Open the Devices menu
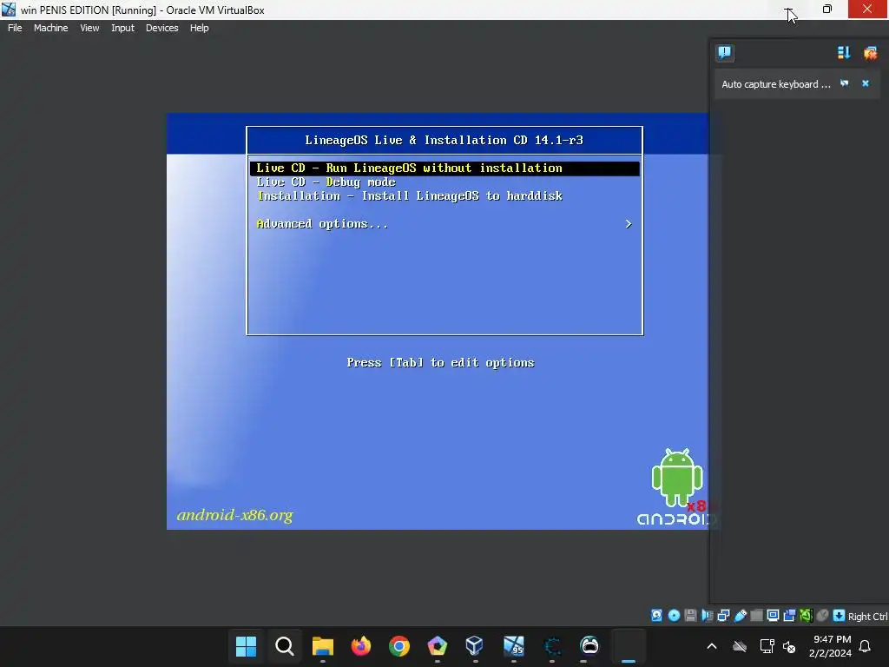Screen dimensions: 889x667 pyautogui.click(x=161, y=28)
